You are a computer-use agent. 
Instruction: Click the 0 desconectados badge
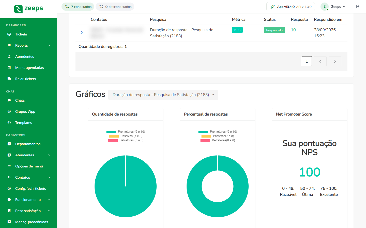pyautogui.click(x=115, y=7)
